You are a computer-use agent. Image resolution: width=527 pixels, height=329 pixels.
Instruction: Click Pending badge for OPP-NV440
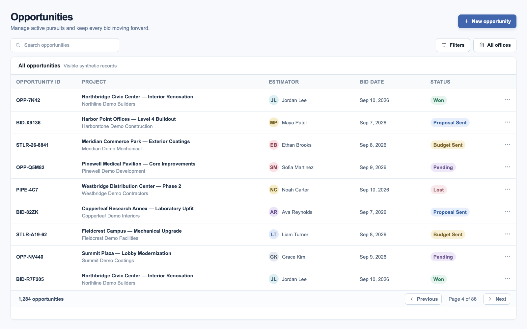[x=443, y=257]
